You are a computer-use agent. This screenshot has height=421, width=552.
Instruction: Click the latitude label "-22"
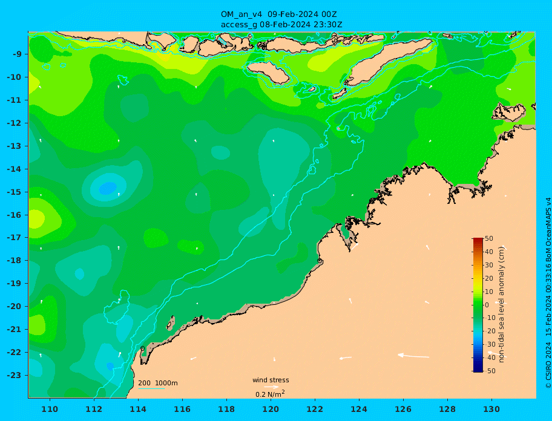point(14,353)
